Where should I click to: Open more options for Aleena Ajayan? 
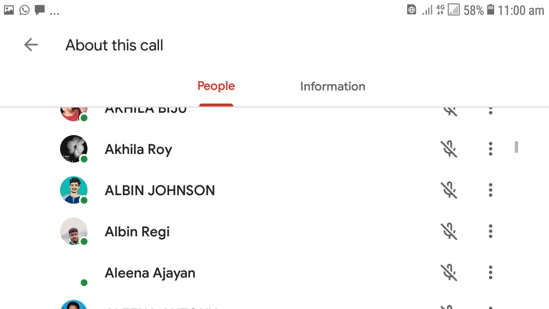tap(491, 273)
